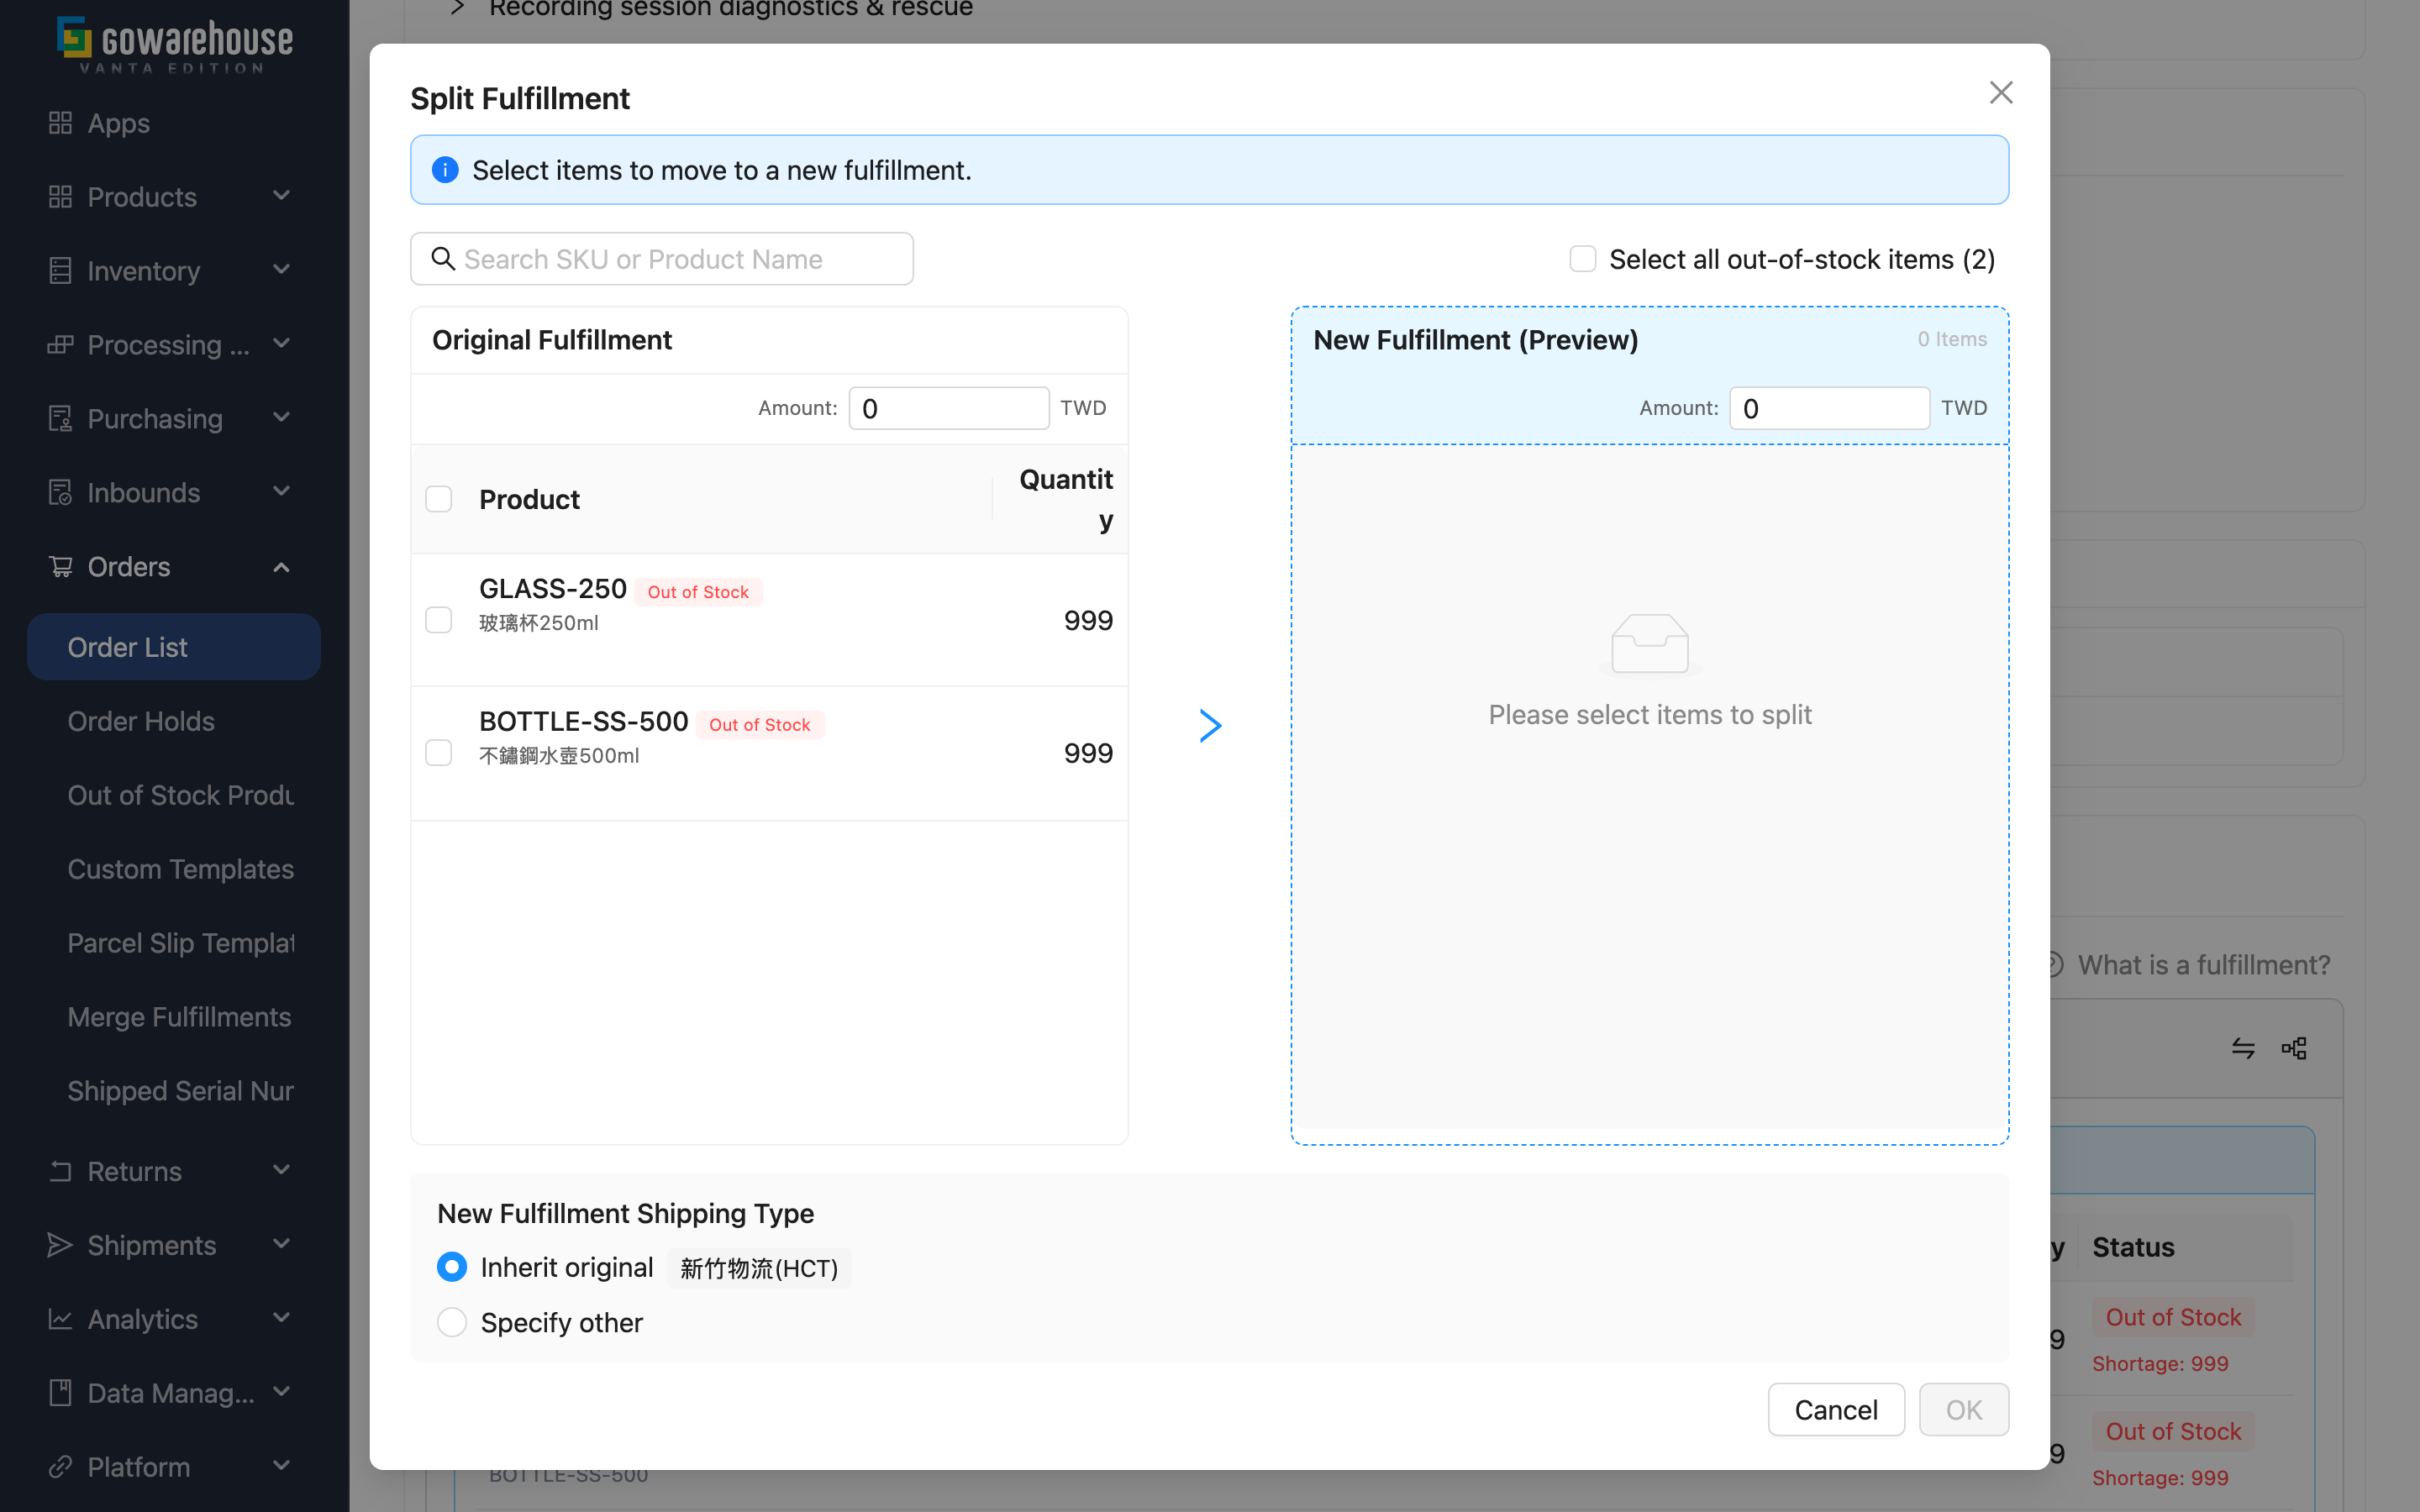Click the Analytics chart icon
This screenshot has height=1512, width=2420.
60,1319
